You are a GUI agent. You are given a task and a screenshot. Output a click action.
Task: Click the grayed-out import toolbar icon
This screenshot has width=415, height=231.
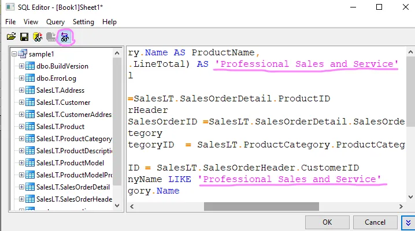click(x=51, y=37)
